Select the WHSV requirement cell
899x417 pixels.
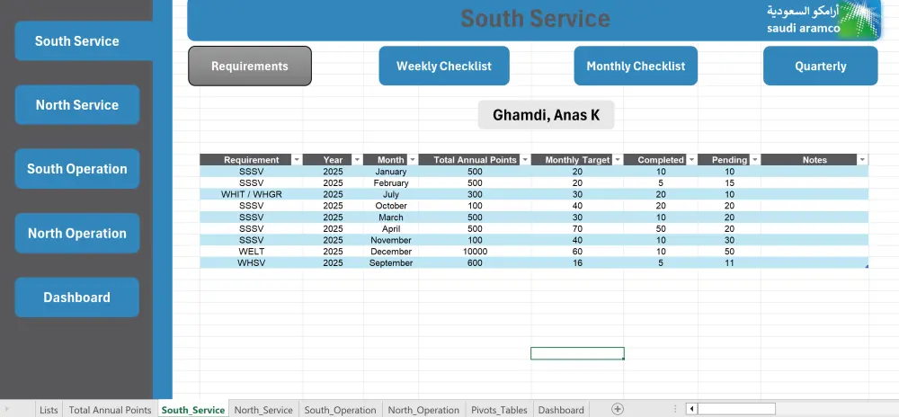(251, 263)
